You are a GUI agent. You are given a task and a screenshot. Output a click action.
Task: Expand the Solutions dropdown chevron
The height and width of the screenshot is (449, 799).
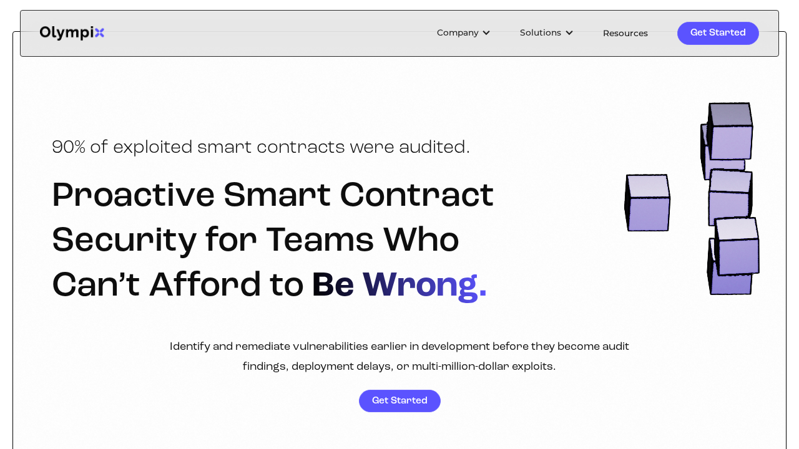click(x=569, y=33)
